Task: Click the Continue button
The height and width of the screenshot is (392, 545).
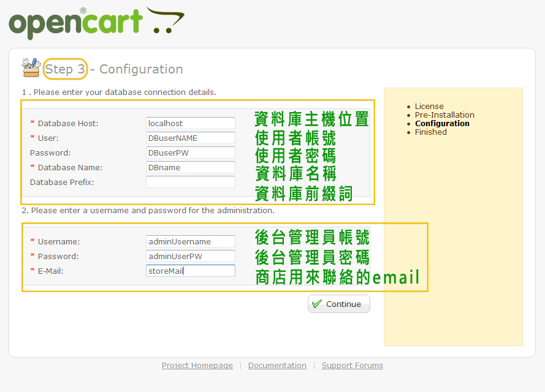Action: pyautogui.click(x=339, y=304)
